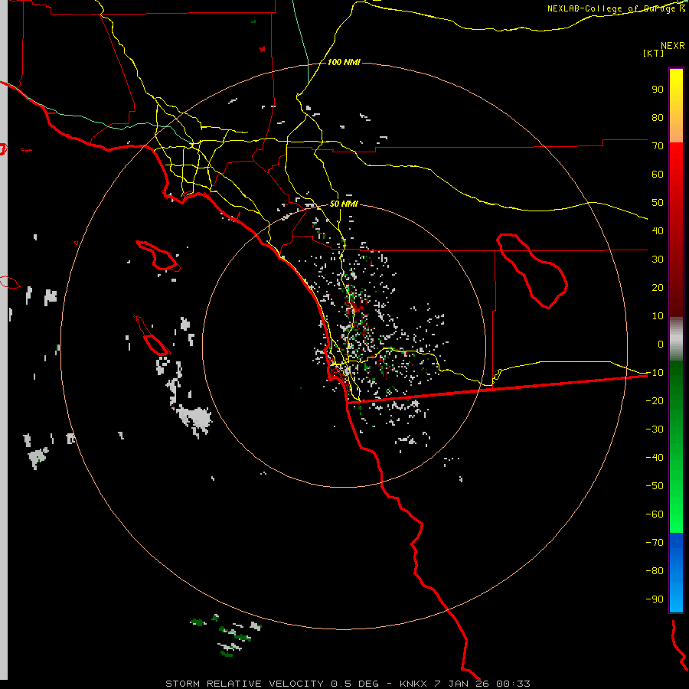Click the 40 value on velocity scale
689x689 pixels.
[658, 230]
